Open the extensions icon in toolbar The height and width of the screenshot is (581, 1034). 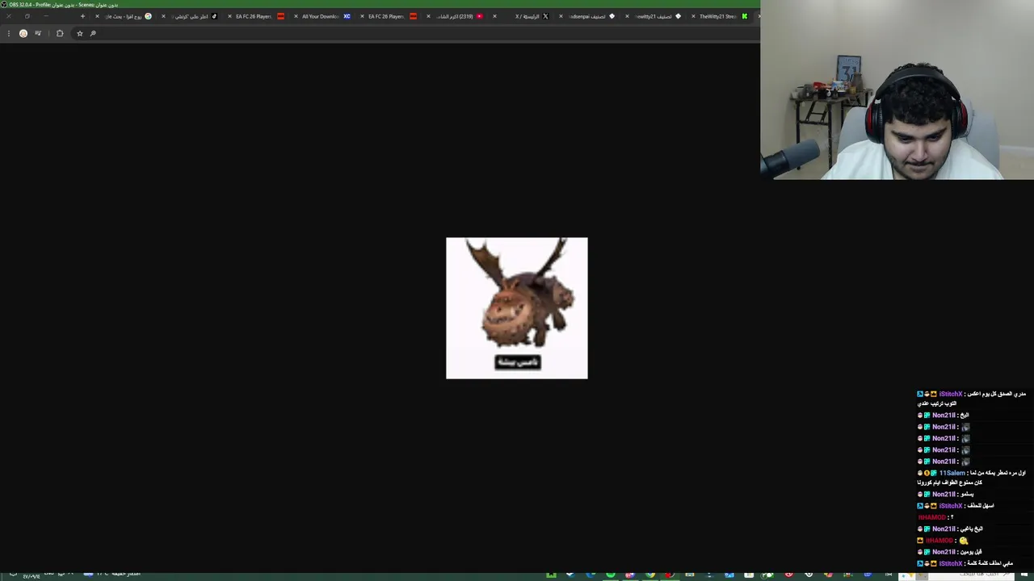click(x=60, y=33)
